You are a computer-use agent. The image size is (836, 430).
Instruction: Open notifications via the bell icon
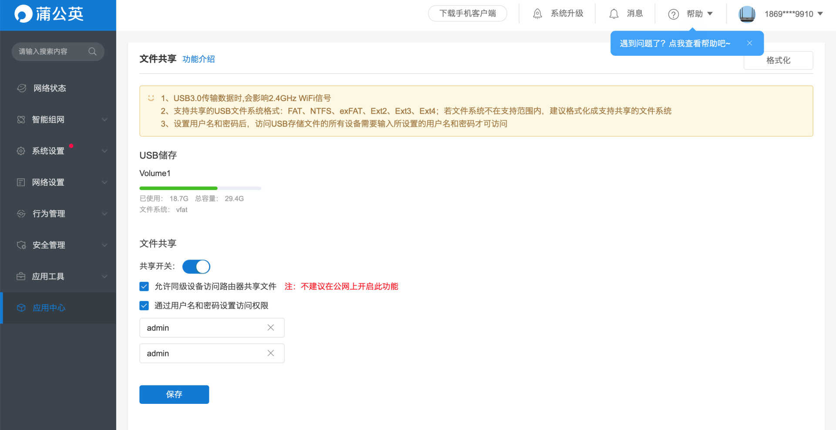614,14
